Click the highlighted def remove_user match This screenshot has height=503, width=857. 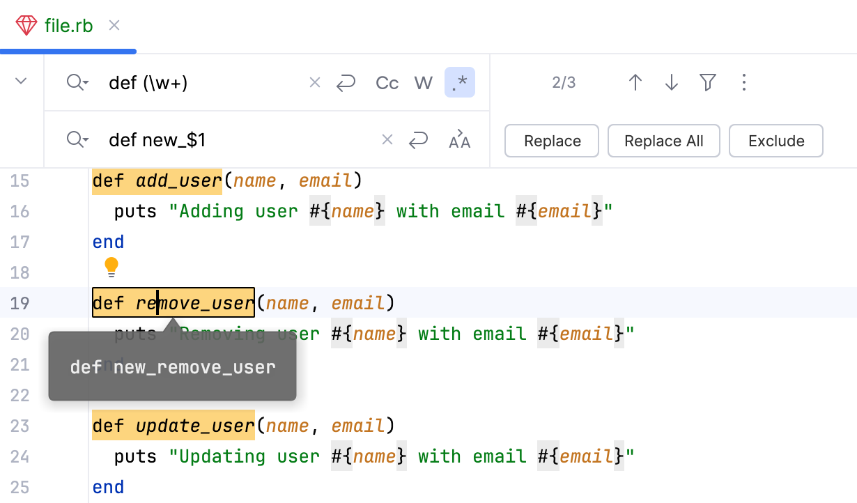173,303
